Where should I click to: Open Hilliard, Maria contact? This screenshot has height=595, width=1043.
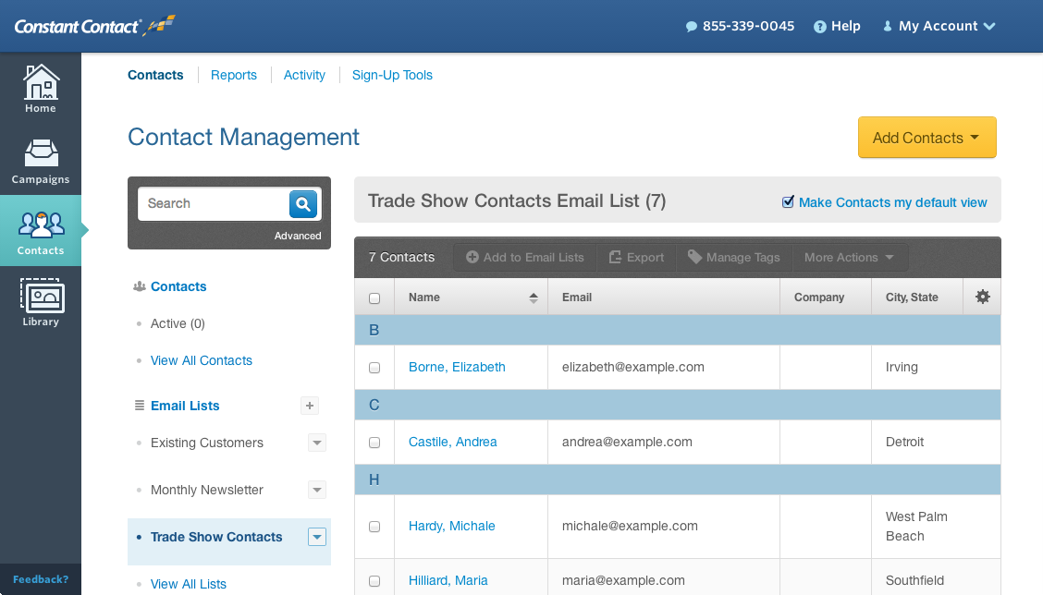448,580
